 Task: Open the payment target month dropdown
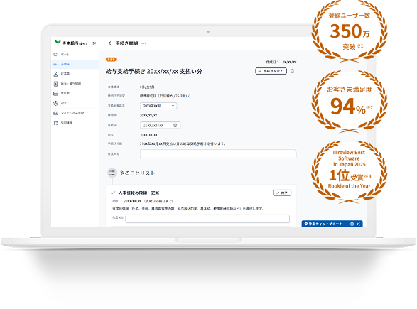coord(158,106)
